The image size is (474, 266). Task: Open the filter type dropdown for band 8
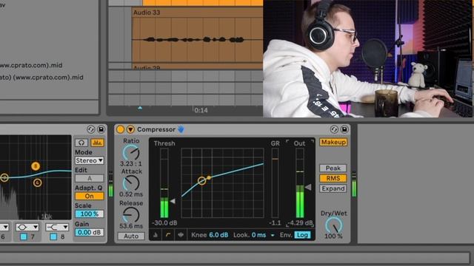tap(57, 227)
